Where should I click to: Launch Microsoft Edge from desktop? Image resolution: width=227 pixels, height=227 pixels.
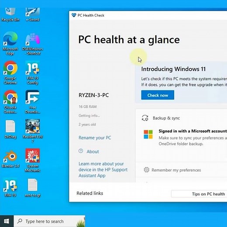(10, 43)
